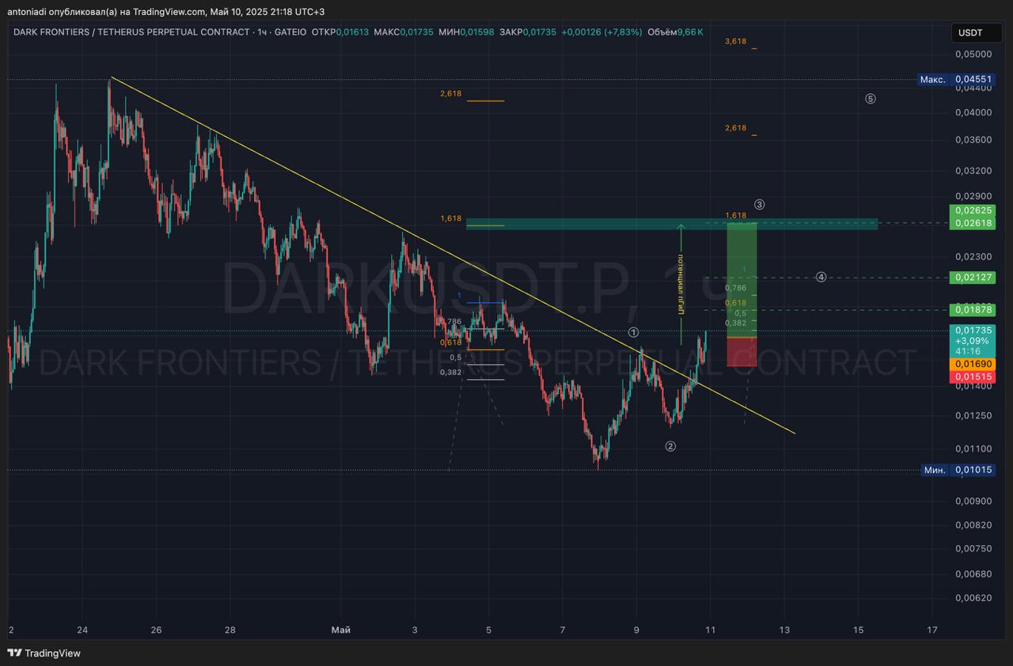1013x666 pixels.
Task: Click the 0,01100 price axis label
Action: pos(973,448)
